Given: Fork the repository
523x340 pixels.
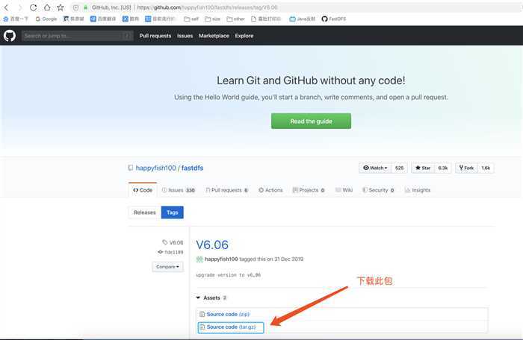Looking at the screenshot, I should point(467,169).
